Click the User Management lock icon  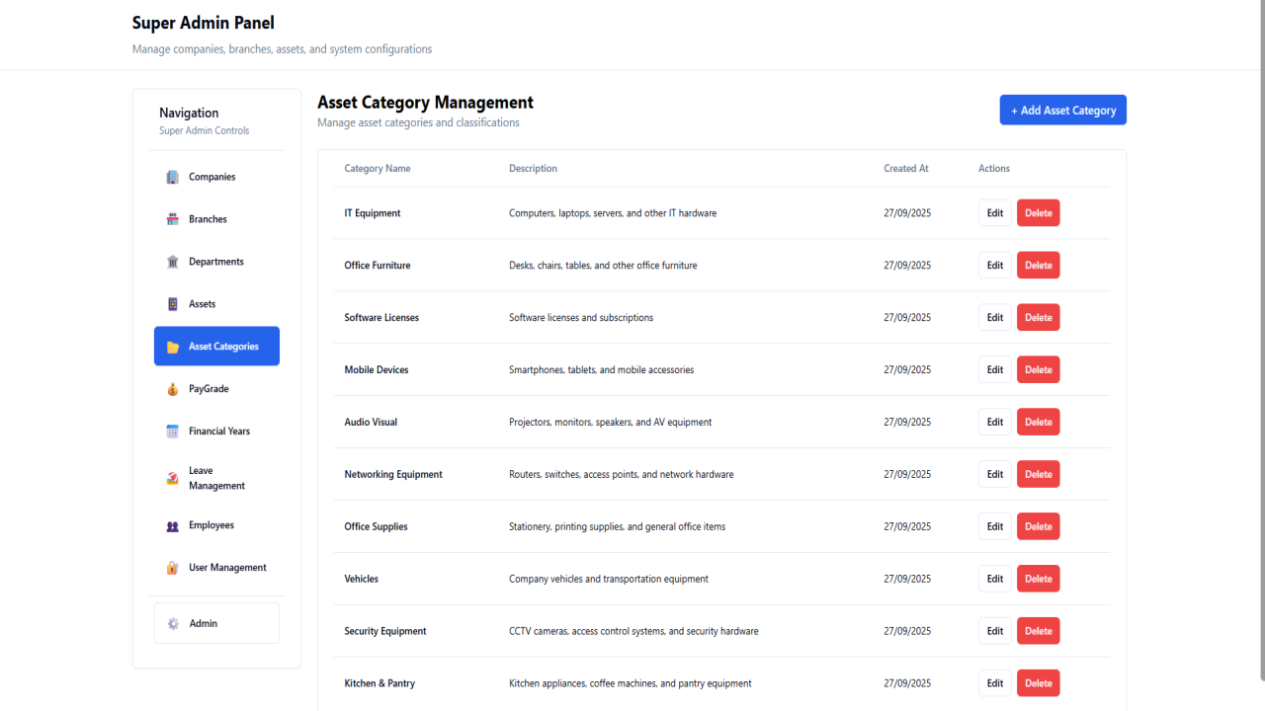point(173,568)
